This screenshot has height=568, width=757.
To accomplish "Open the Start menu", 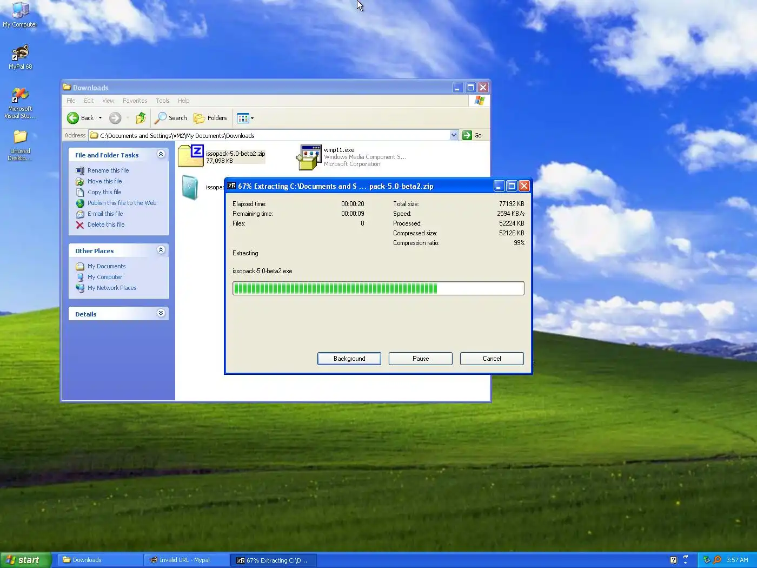I will point(25,560).
